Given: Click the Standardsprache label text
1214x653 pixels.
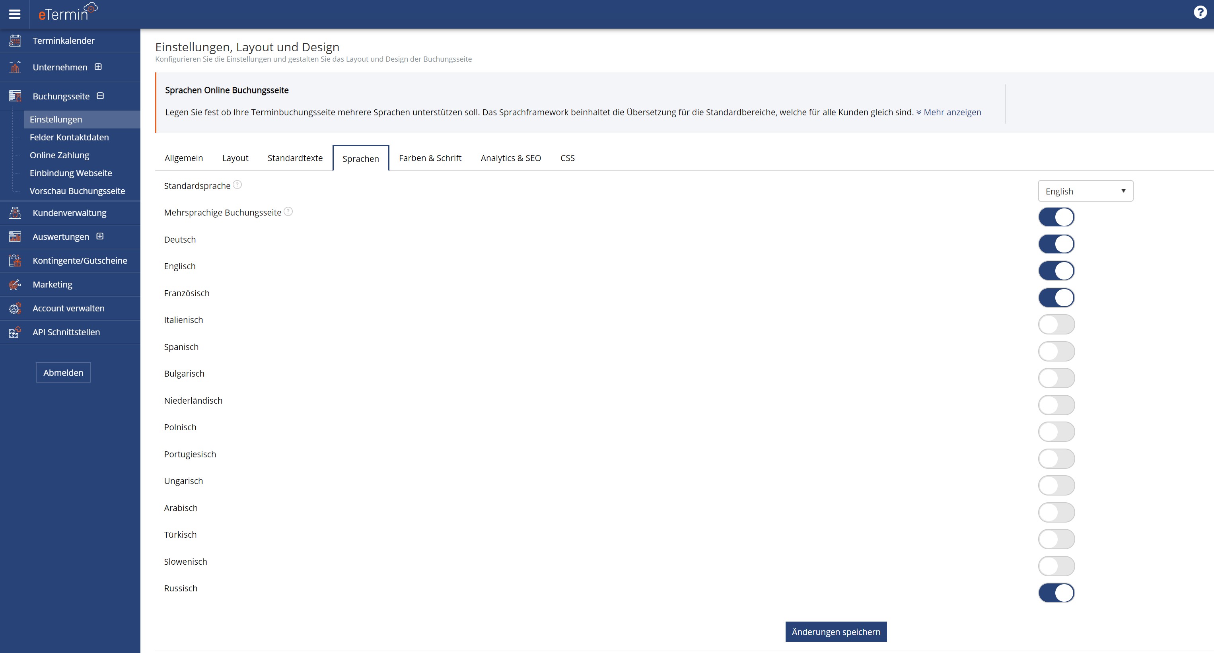Looking at the screenshot, I should click(x=197, y=186).
